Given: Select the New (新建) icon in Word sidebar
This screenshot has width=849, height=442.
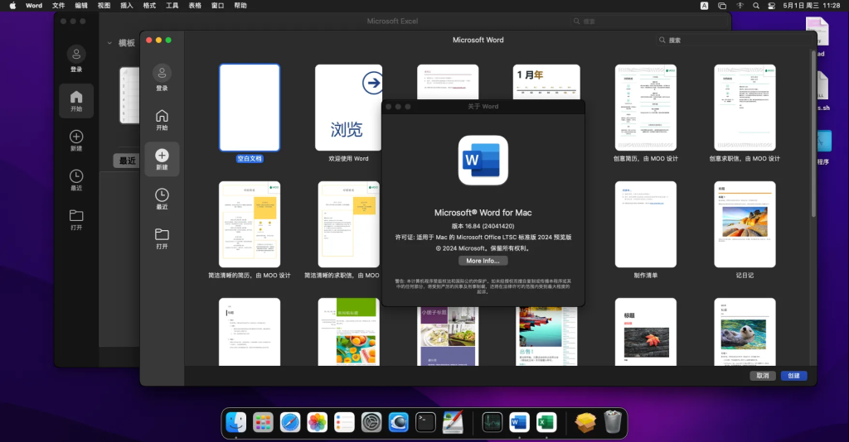Looking at the screenshot, I should coord(162,156).
